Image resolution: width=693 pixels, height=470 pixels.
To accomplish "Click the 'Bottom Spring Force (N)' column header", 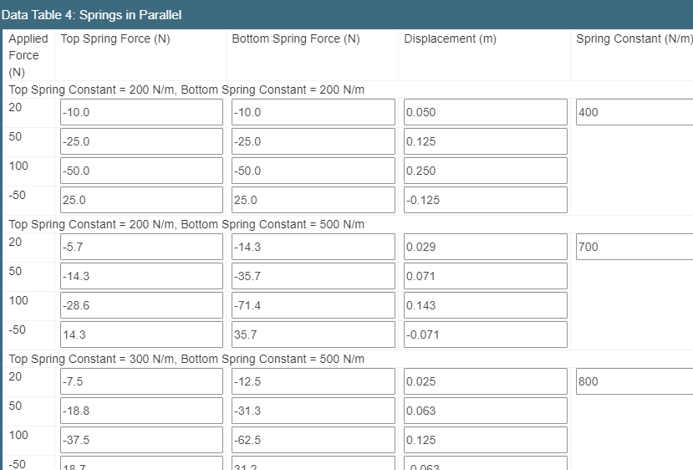I will [x=296, y=39].
